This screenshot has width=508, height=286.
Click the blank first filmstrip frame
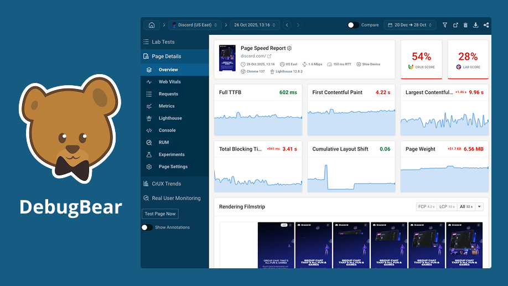[239, 245]
